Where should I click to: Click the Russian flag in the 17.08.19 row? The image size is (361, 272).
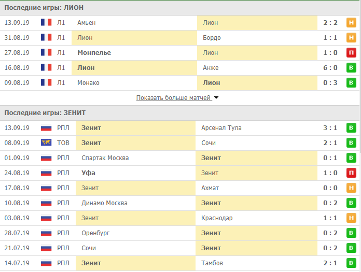pos(46,188)
